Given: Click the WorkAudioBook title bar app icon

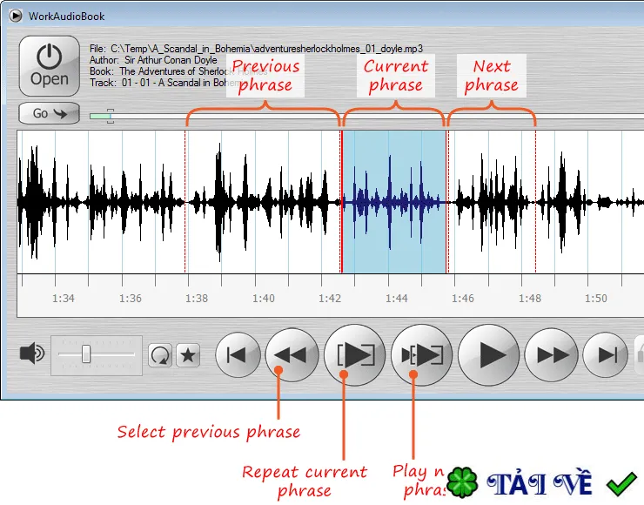Looking at the screenshot, I should click(x=16, y=16).
